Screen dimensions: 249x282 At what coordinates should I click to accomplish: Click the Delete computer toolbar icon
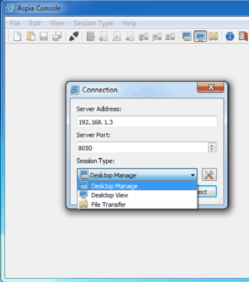pos(170,36)
